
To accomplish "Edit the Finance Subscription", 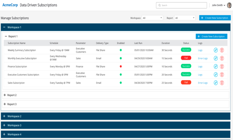I will (216, 66).
